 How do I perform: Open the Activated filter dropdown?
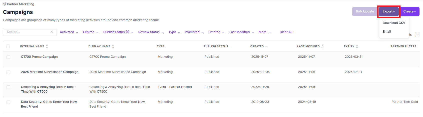69,32
